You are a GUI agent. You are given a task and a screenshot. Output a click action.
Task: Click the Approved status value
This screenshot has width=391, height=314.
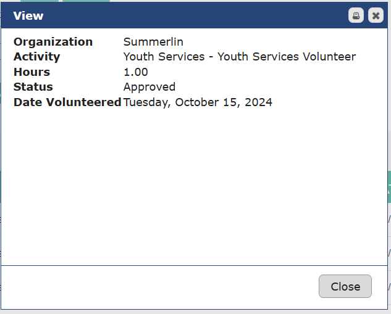tap(149, 87)
